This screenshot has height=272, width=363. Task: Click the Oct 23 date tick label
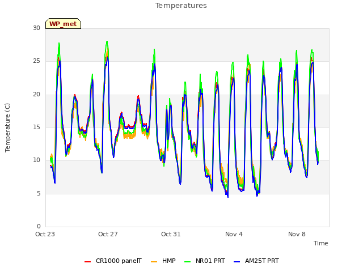click(45, 234)
